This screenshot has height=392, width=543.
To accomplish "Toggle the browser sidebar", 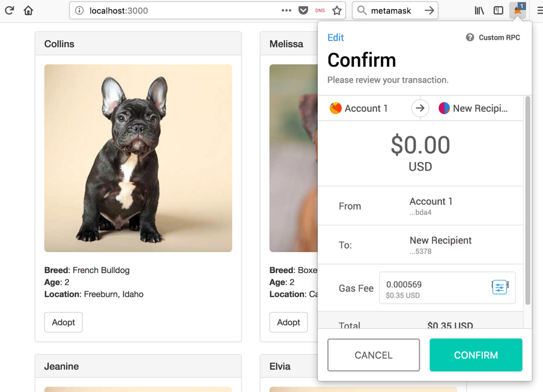I will (499, 10).
